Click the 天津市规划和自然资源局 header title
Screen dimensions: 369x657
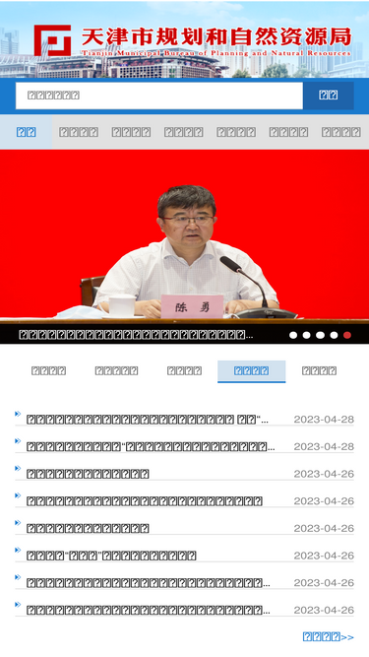[215, 37]
